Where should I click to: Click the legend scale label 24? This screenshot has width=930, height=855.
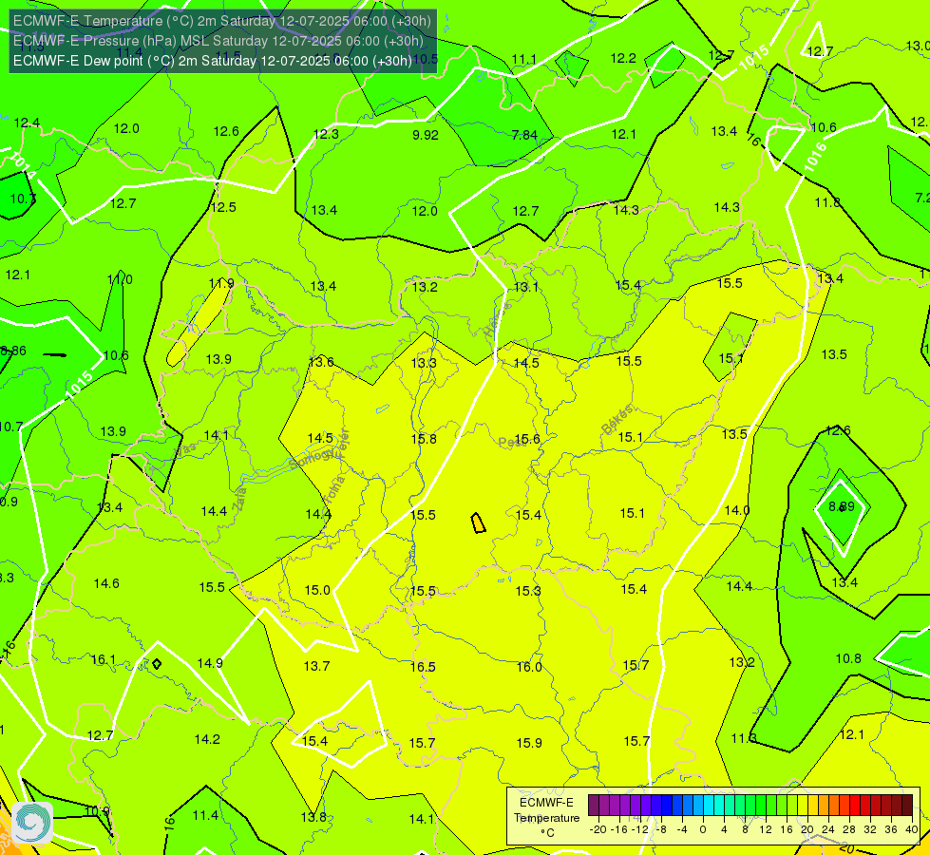click(x=828, y=829)
